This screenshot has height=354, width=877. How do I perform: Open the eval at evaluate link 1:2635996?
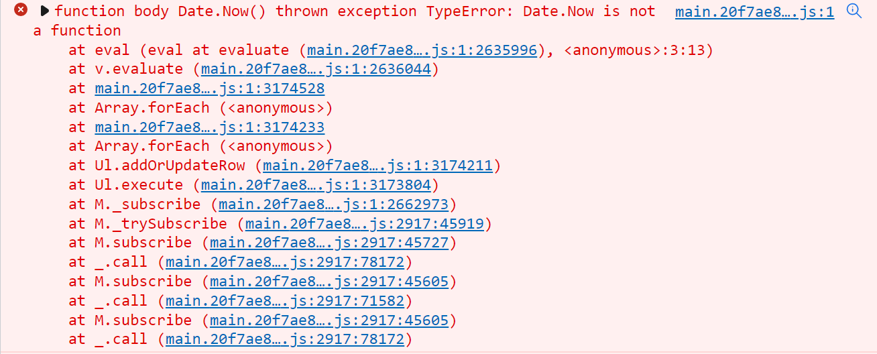click(x=422, y=50)
